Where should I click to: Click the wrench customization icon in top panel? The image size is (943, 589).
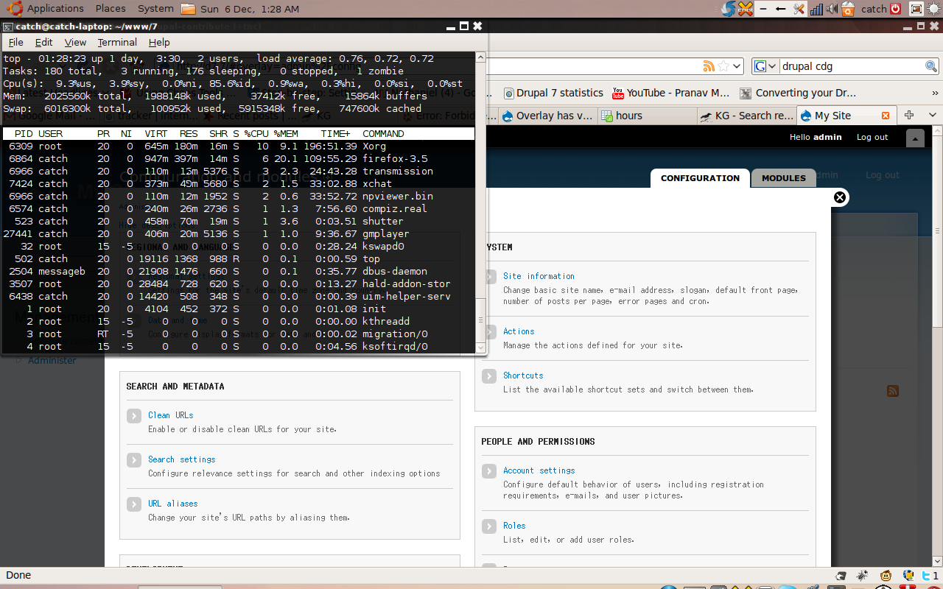click(799, 8)
